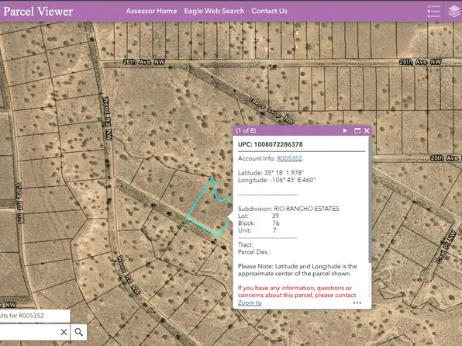Viewport: 462px width, 346px height.
Task: Open Contact Us in header
Action: (x=269, y=11)
